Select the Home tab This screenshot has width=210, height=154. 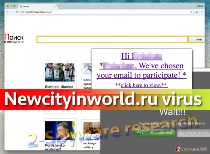click(x=37, y=7)
